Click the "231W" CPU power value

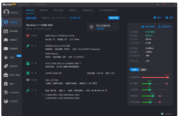click(148, 43)
